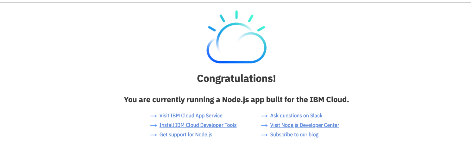Viewport: 471px width, 156px height.
Task: Click the arrow next to Visit Node.js Developer Center
Action: pos(264,126)
